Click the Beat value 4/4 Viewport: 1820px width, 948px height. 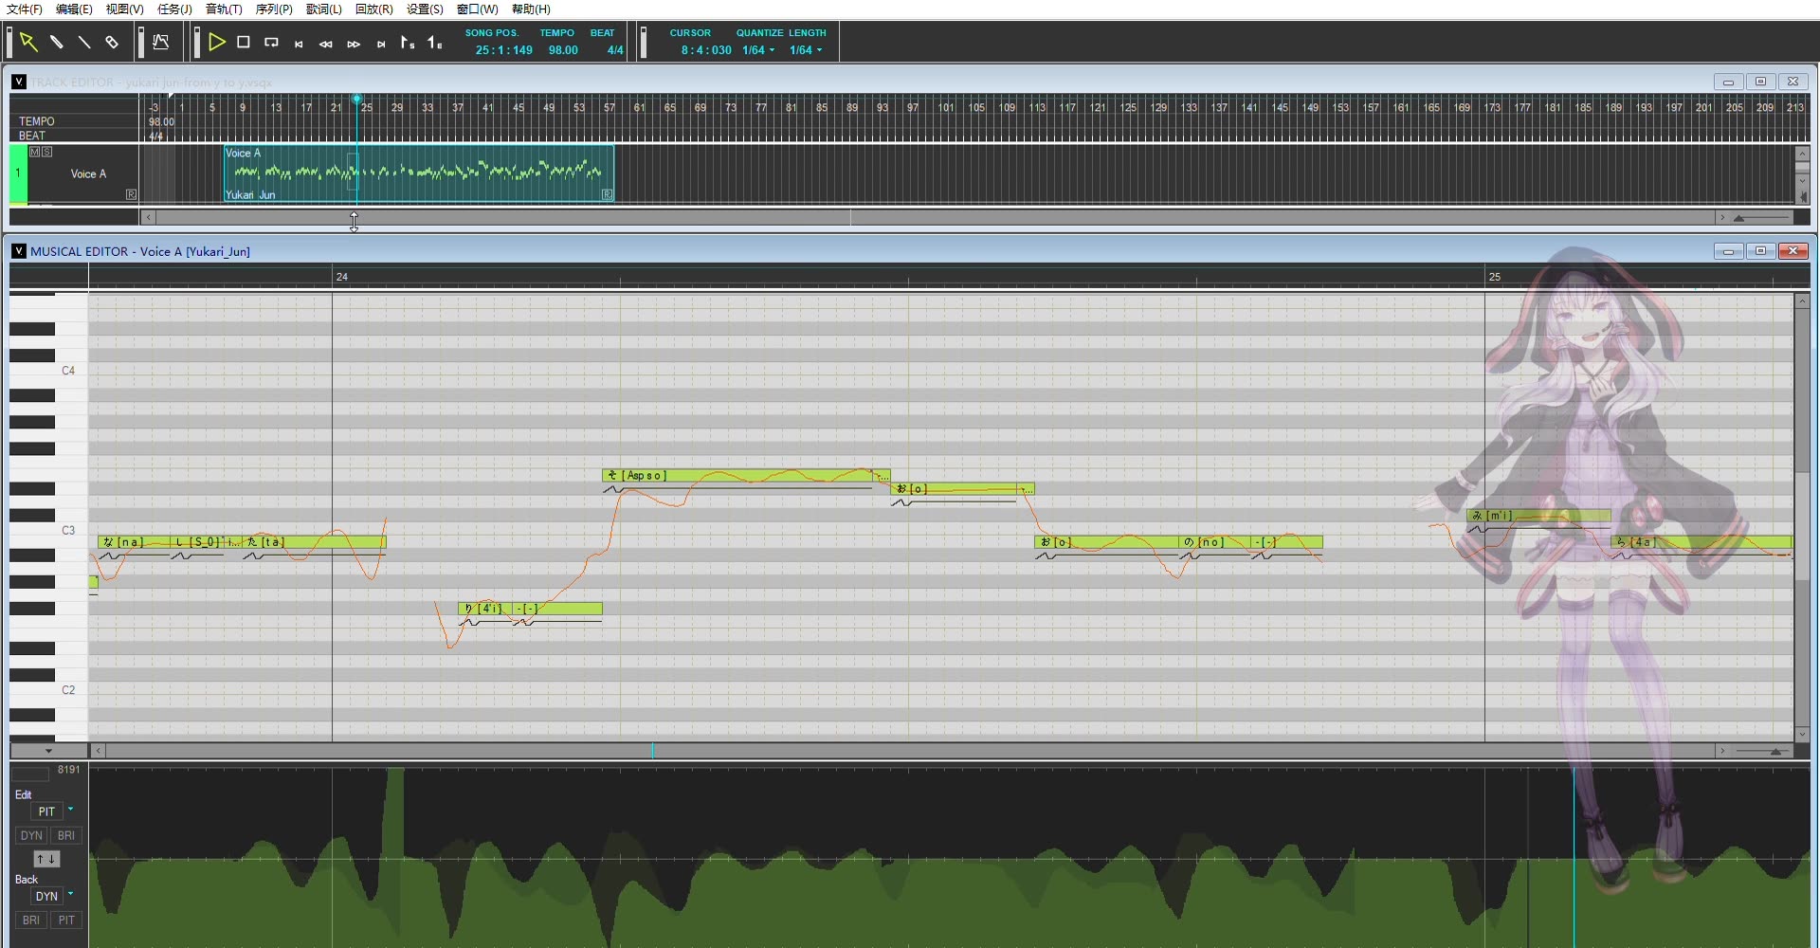pyautogui.click(x=615, y=50)
